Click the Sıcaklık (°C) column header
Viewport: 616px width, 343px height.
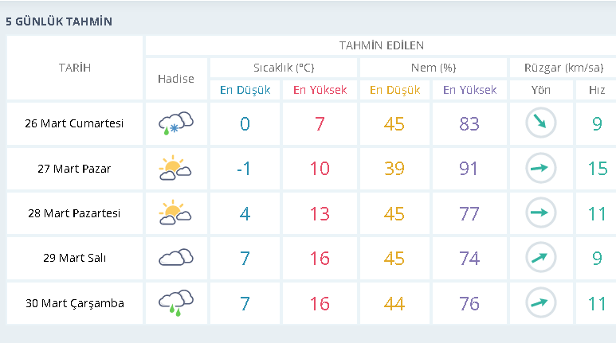point(284,68)
